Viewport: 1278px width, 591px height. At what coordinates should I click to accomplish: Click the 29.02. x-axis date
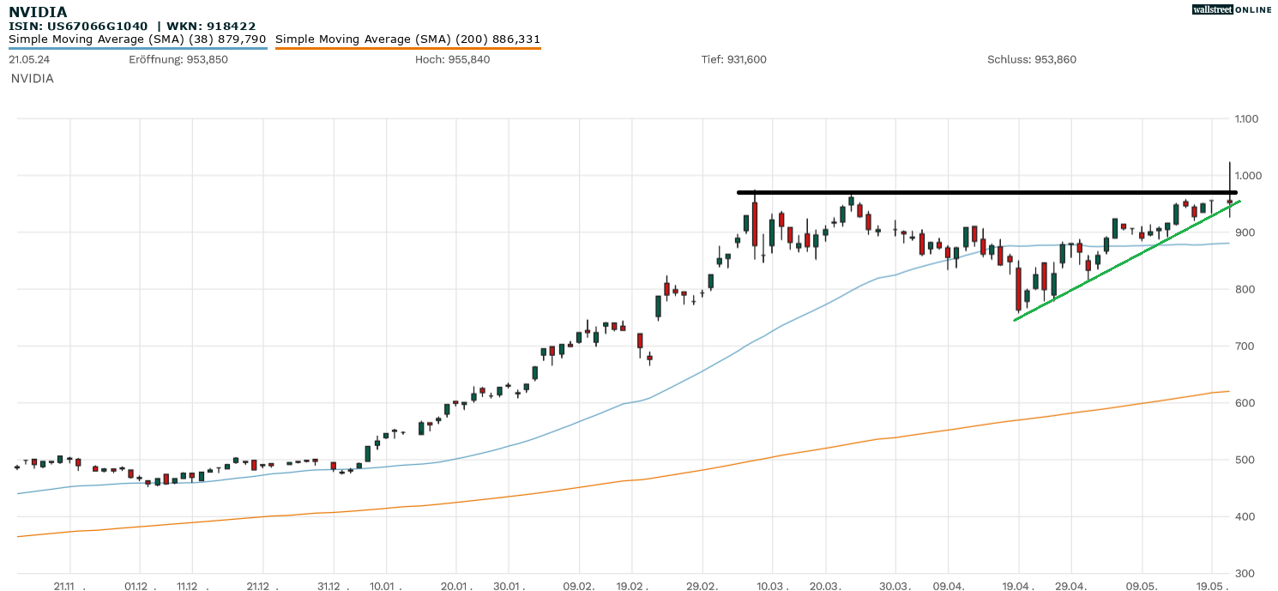[702, 585]
